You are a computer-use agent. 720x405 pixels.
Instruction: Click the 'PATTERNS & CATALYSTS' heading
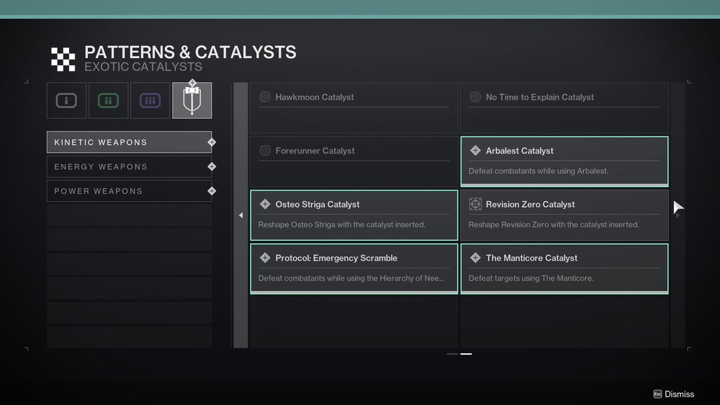190,52
